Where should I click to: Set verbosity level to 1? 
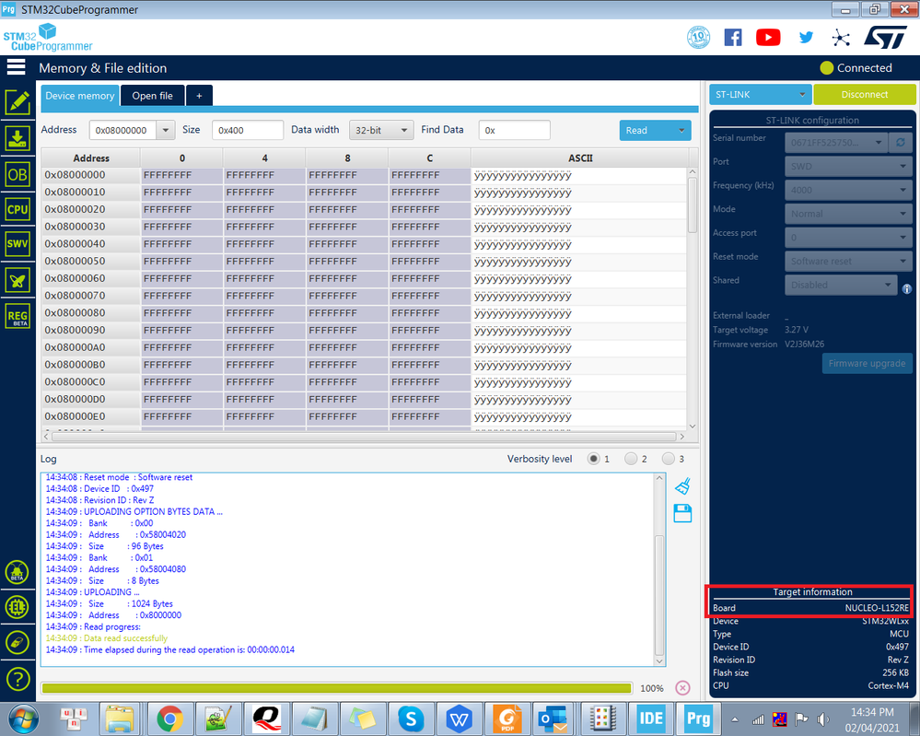coord(594,459)
